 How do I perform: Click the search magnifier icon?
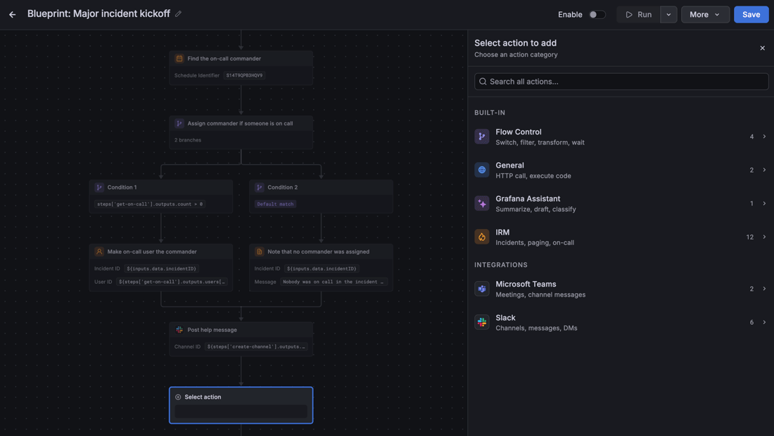click(x=483, y=82)
